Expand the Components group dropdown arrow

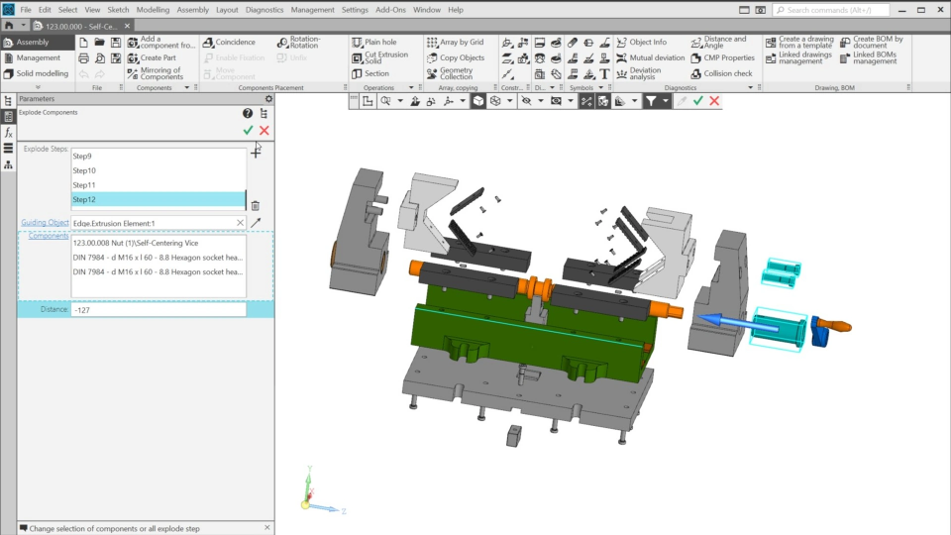pos(186,88)
